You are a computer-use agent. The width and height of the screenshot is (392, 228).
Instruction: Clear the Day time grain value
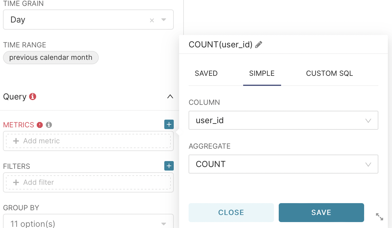click(152, 20)
